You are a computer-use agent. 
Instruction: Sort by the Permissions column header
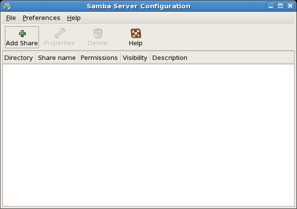click(99, 58)
